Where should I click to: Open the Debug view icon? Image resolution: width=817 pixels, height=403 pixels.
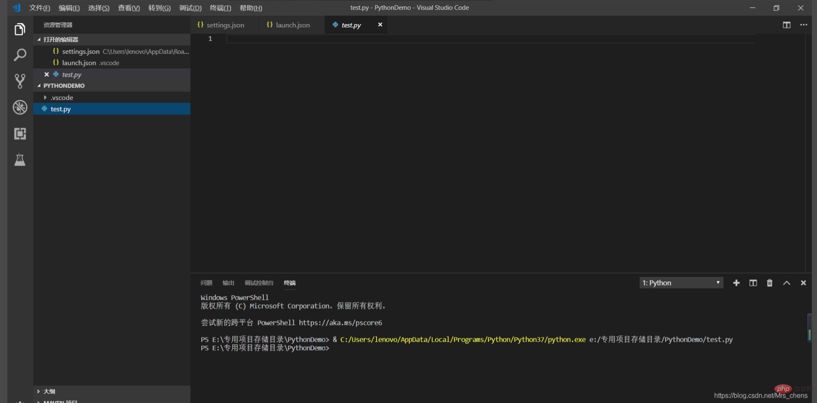20,108
